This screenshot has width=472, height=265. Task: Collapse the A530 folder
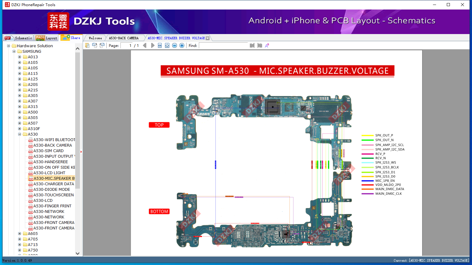20,134
